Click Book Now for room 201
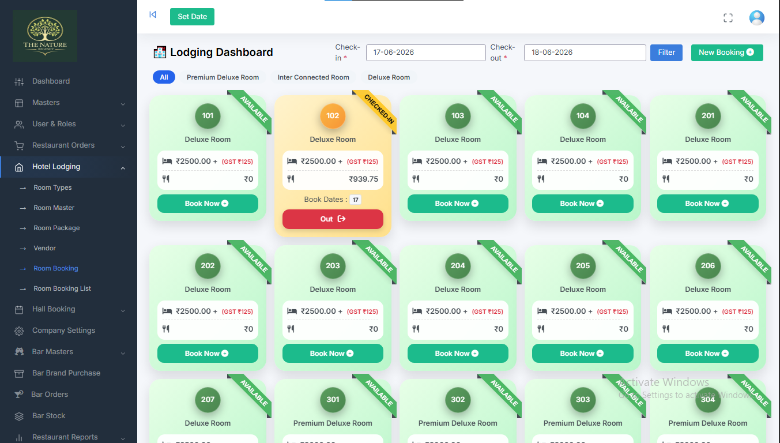This screenshot has width=780, height=443. click(x=708, y=204)
